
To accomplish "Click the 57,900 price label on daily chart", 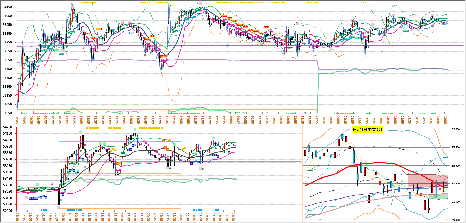I will (x=456, y=148).
